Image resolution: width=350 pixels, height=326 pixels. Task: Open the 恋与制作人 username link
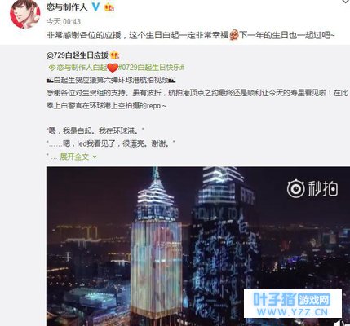pyautogui.click(x=67, y=7)
